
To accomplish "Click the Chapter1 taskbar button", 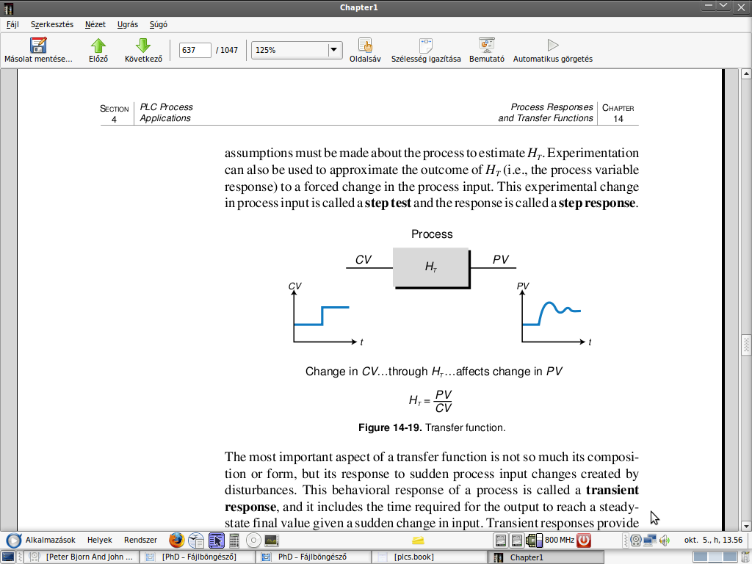I will pyautogui.click(x=546, y=557).
